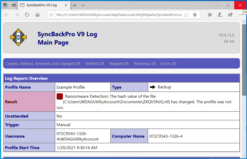This screenshot has width=247, height=159.
Task: Minimize the browser window
Action: 216,5
